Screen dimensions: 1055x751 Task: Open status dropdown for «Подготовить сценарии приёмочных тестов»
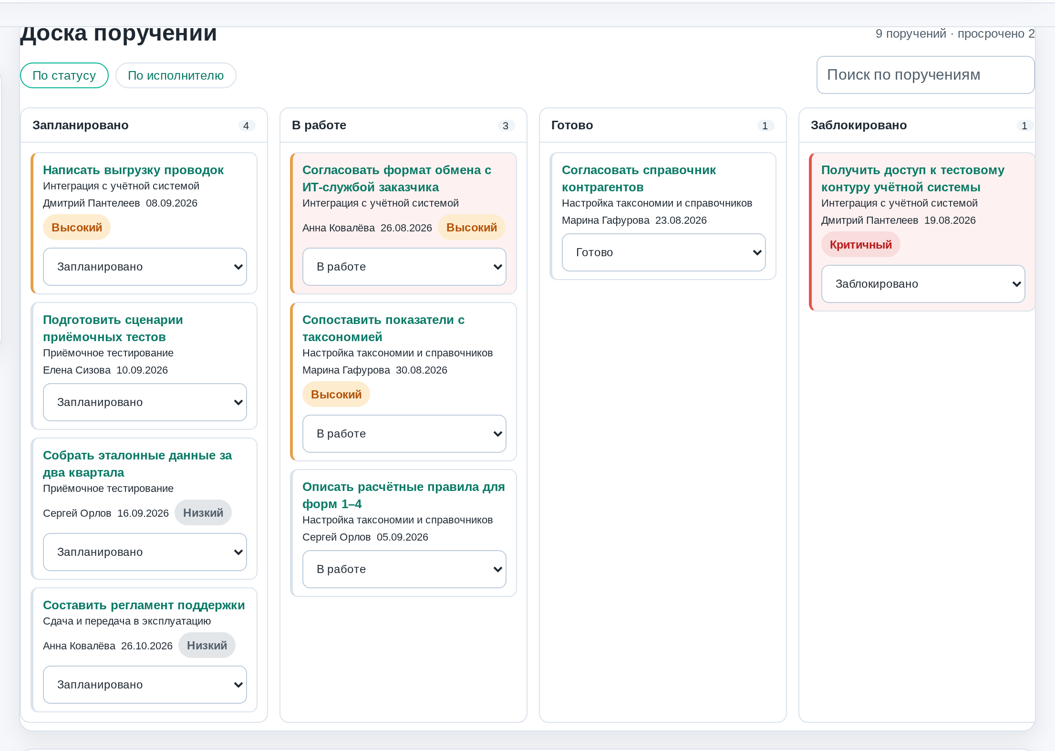(x=145, y=402)
